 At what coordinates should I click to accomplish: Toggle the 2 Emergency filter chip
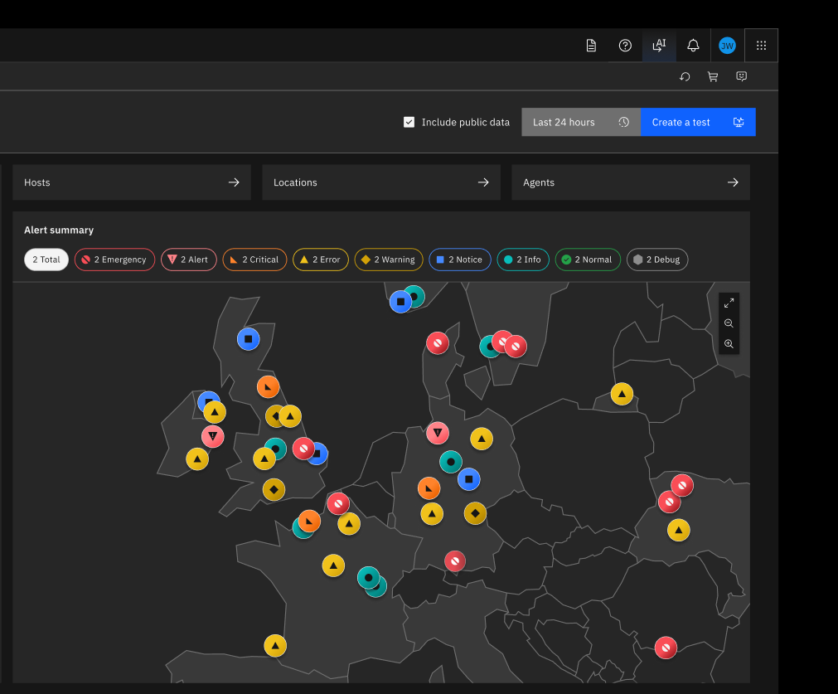(x=115, y=260)
